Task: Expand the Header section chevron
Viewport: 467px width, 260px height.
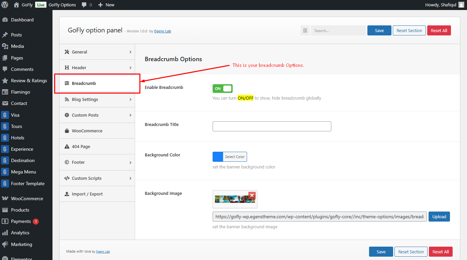Action: tap(130, 68)
